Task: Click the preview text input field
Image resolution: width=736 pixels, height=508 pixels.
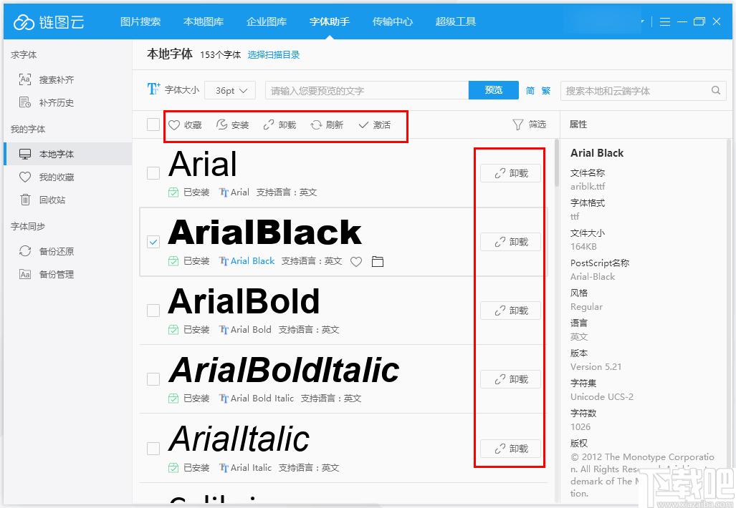Action: 367,91
